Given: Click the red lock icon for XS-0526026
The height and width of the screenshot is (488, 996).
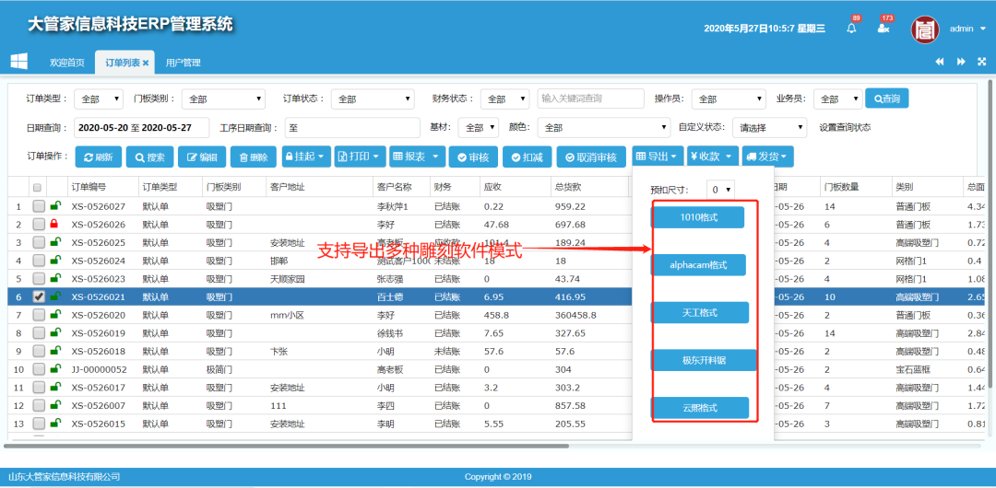Looking at the screenshot, I should pyautogui.click(x=54, y=224).
